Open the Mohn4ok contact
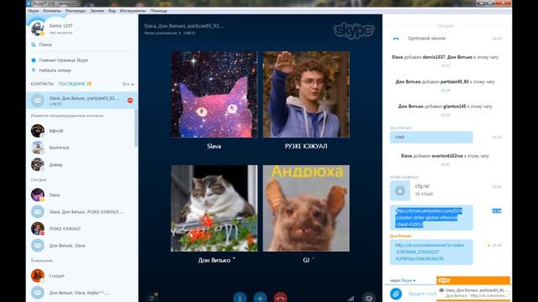 coord(82,148)
